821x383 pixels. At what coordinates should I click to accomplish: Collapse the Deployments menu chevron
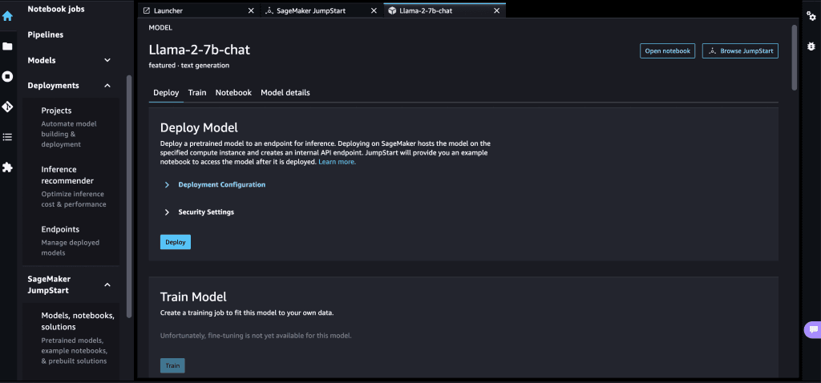click(x=107, y=85)
